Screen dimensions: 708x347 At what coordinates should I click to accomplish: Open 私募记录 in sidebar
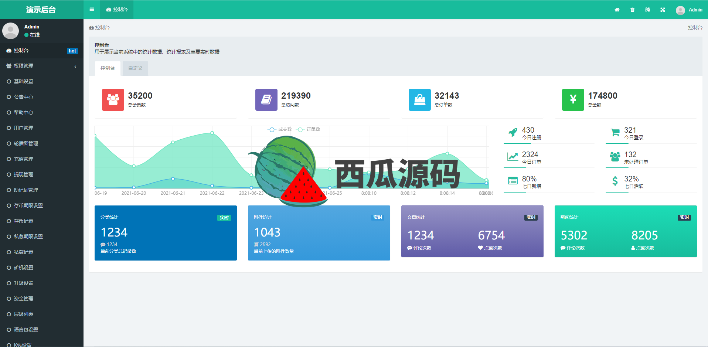coord(42,252)
